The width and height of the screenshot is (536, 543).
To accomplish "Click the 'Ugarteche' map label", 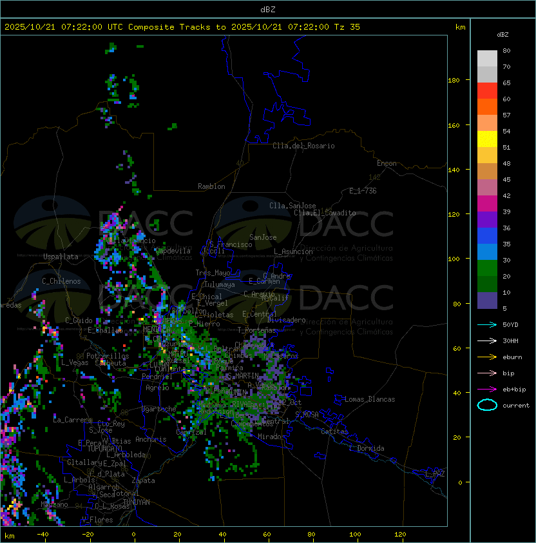I will pos(159,410).
